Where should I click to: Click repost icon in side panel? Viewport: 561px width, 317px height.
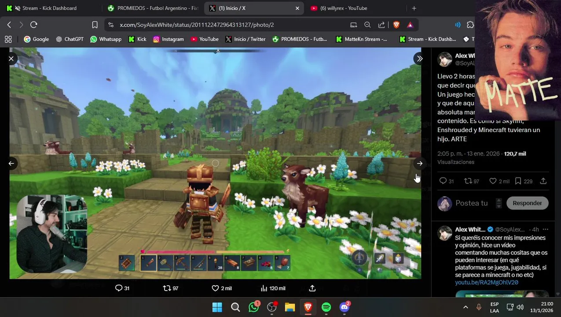(x=468, y=181)
